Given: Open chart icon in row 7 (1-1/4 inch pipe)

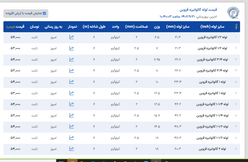Looking at the screenshot, I should point(72,104).
